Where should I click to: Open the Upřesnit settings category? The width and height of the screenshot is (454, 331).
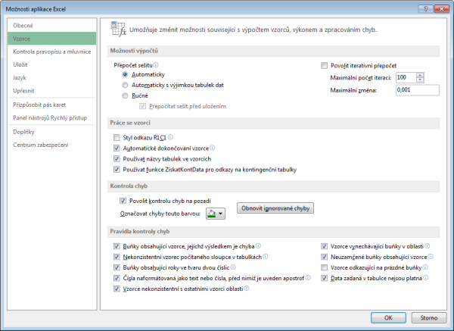point(51,91)
